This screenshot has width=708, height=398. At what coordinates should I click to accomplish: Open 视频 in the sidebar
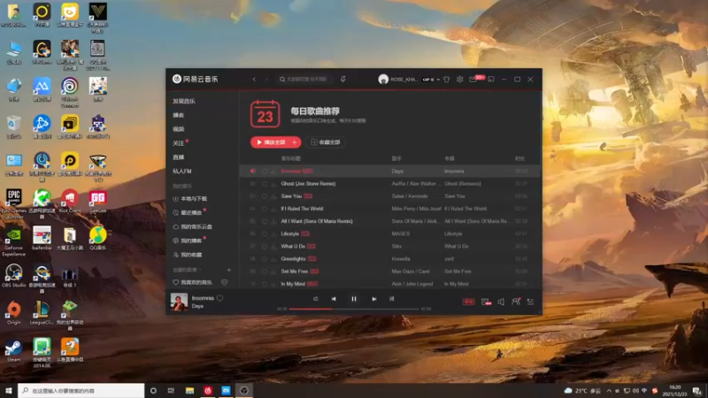point(179,129)
